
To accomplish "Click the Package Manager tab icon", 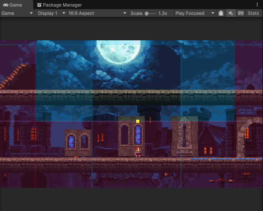I will coord(39,5).
